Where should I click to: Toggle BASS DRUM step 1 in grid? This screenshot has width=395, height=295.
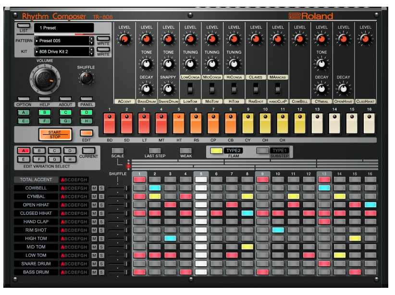pyautogui.click(x=139, y=272)
